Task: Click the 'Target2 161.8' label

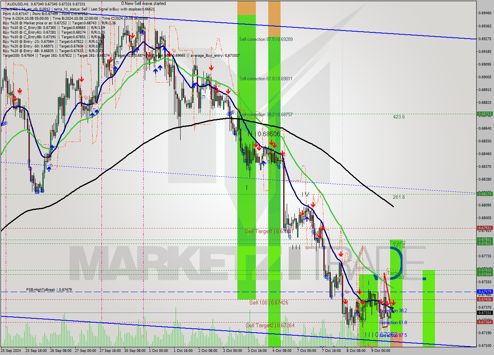Action: pos(398,244)
